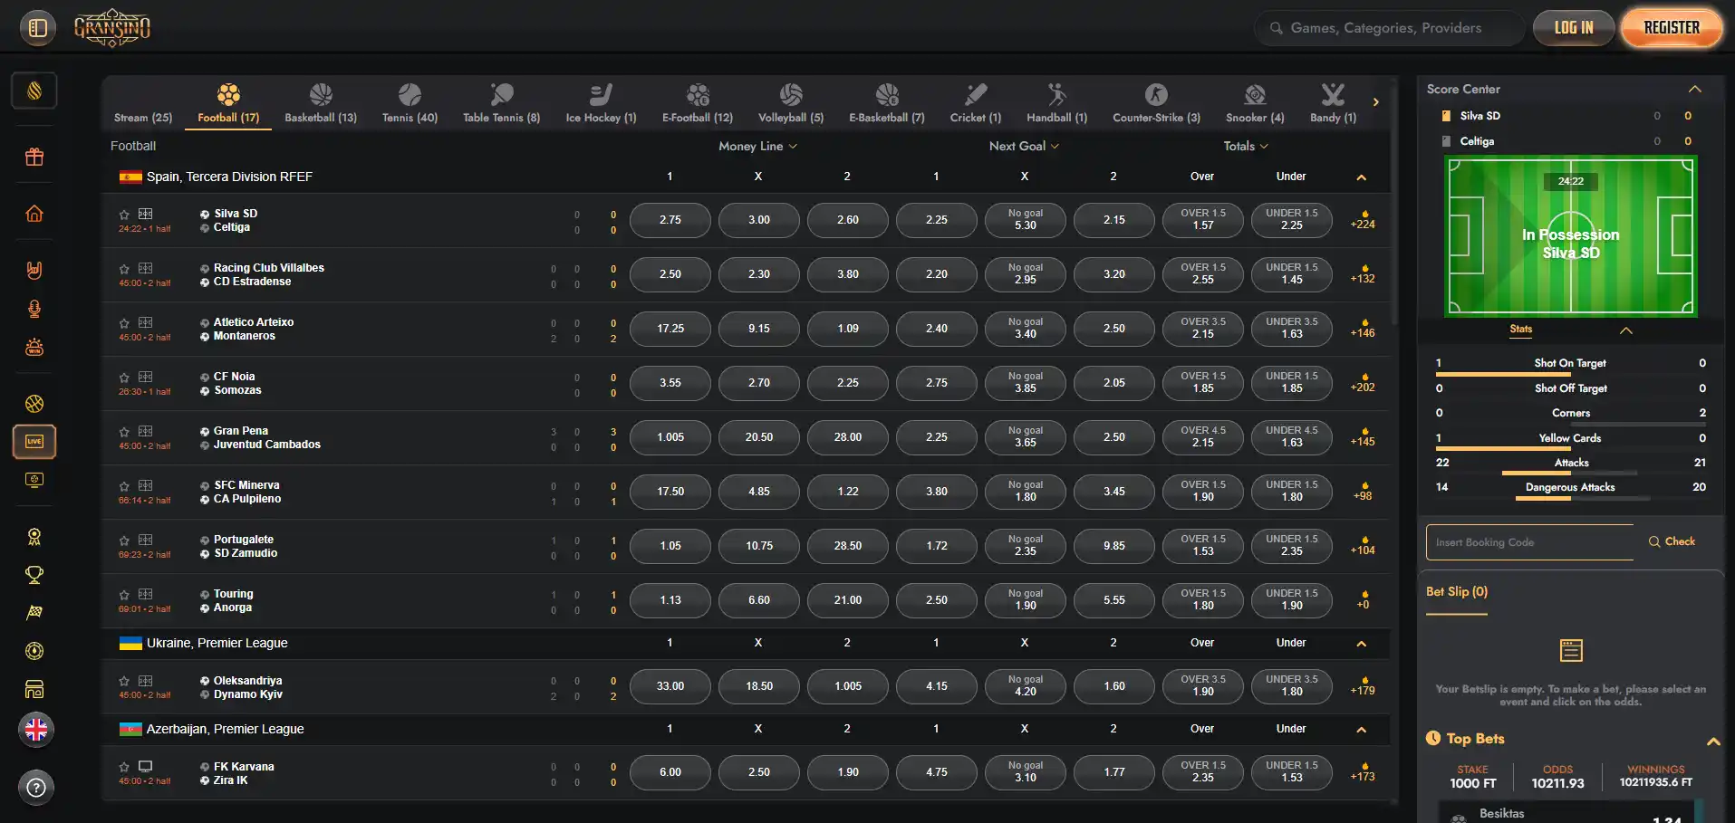Focus the Insert Booking Code field
The height and width of the screenshot is (823, 1735).
[1529, 542]
